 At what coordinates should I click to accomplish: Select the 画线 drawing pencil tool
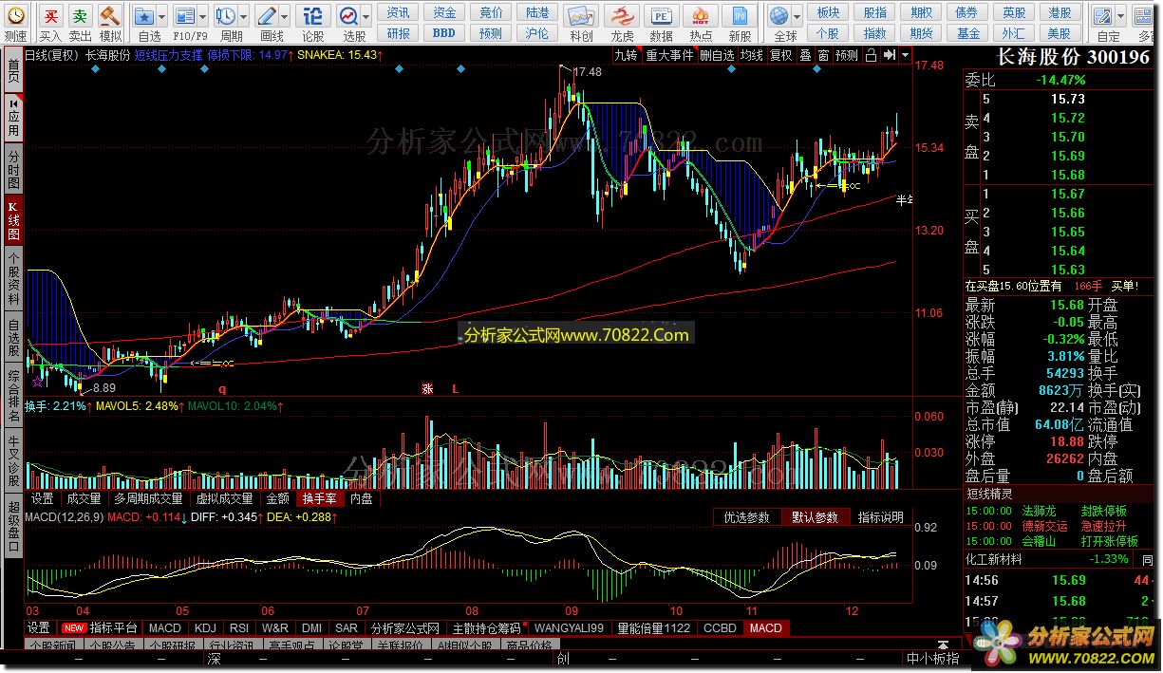click(267, 16)
